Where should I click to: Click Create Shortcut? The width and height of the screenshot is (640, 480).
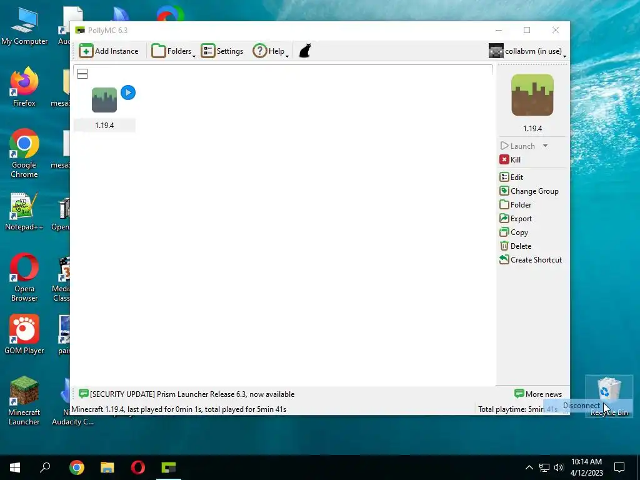point(531,260)
